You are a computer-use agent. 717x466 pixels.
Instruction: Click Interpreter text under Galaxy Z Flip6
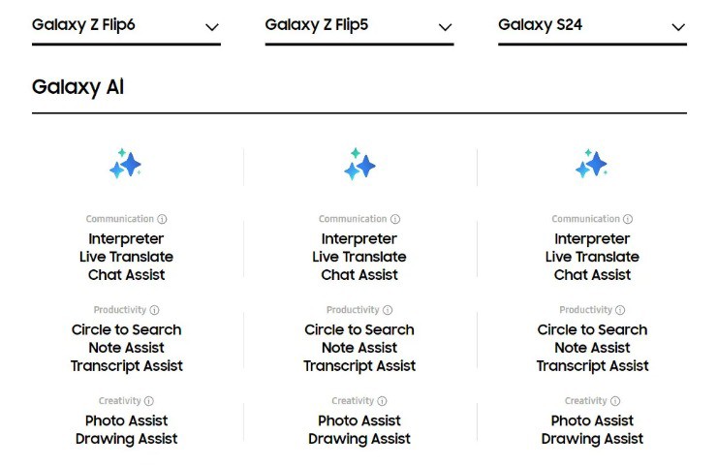(126, 238)
